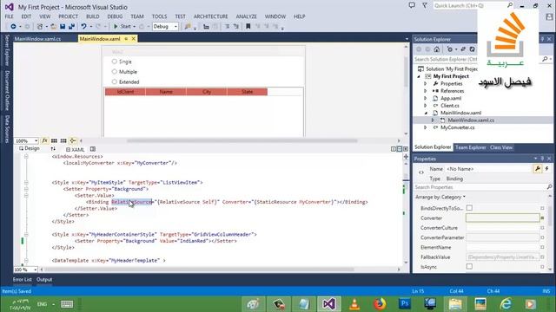Open the Error List tab
The height and width of the screenshot is (312, 556).
(22, 279)
